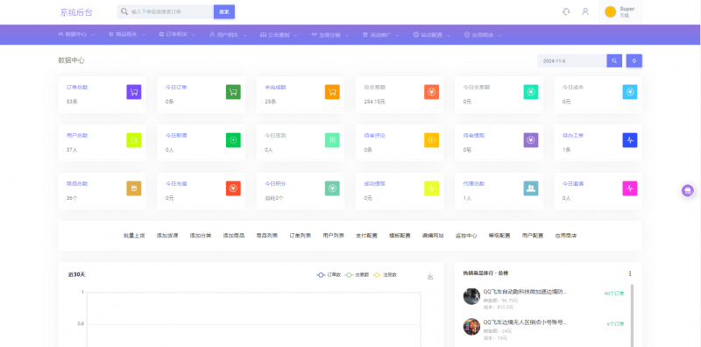Viewport: 701px width, 347px height.
Task: Open the 添加商品 shortcut
Action: [234, 236]
